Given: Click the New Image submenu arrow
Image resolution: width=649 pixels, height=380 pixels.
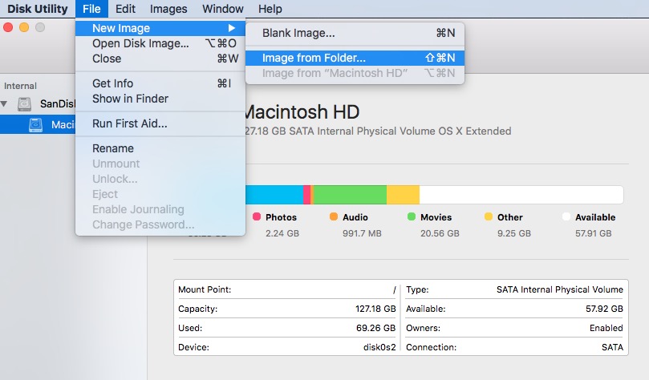Looking at the screenshot, I should [x=232, y=28].
